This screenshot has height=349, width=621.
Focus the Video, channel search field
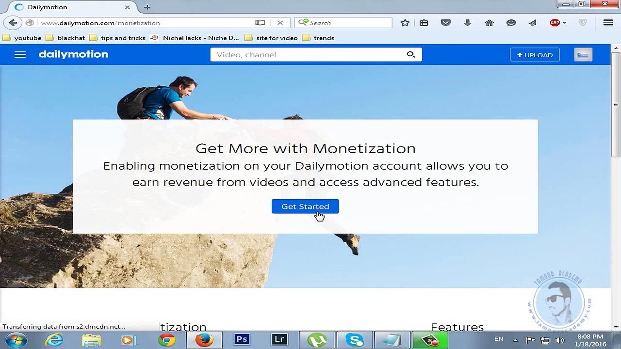click(x=308, y=55)
